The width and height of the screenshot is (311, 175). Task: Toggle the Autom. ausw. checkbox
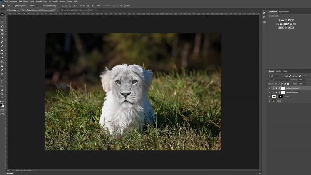click(x=16, y=6)
